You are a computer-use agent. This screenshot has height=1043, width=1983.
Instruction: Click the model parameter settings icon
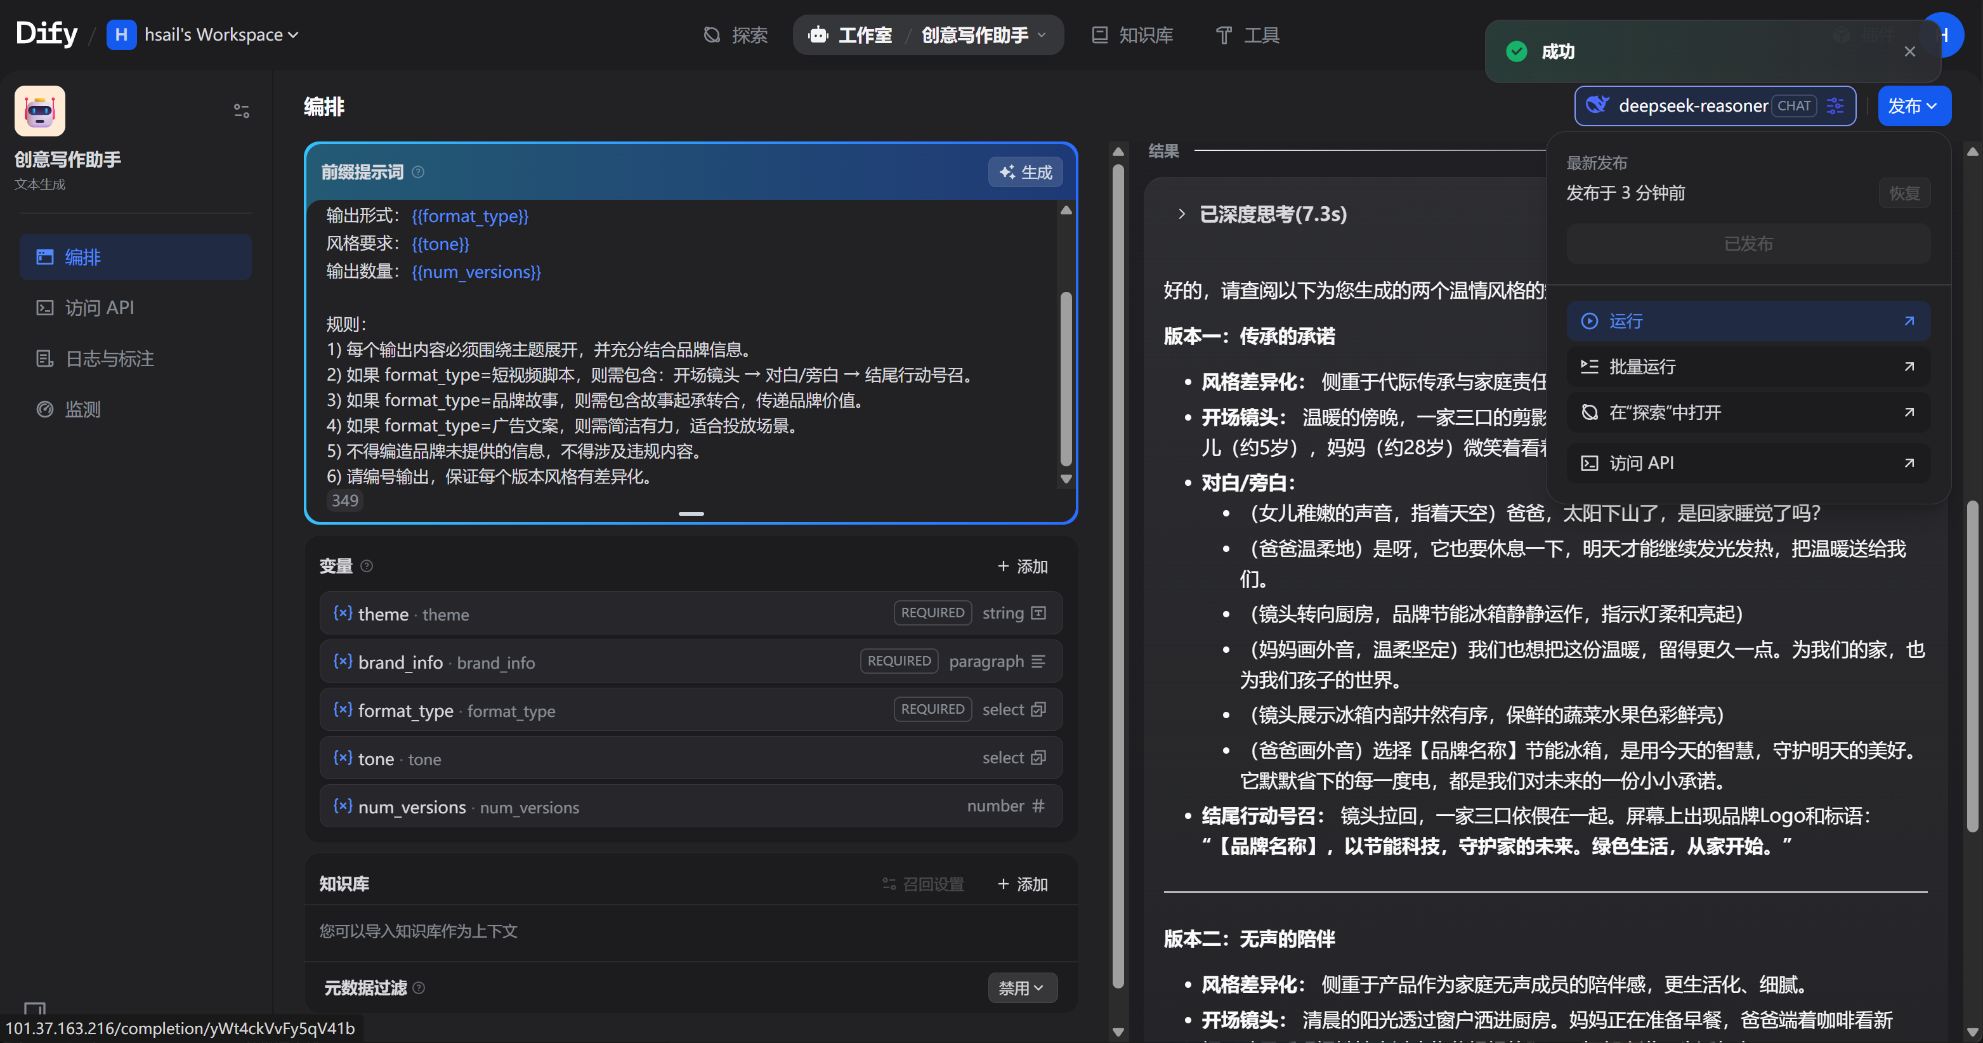tap(1835, 106)
